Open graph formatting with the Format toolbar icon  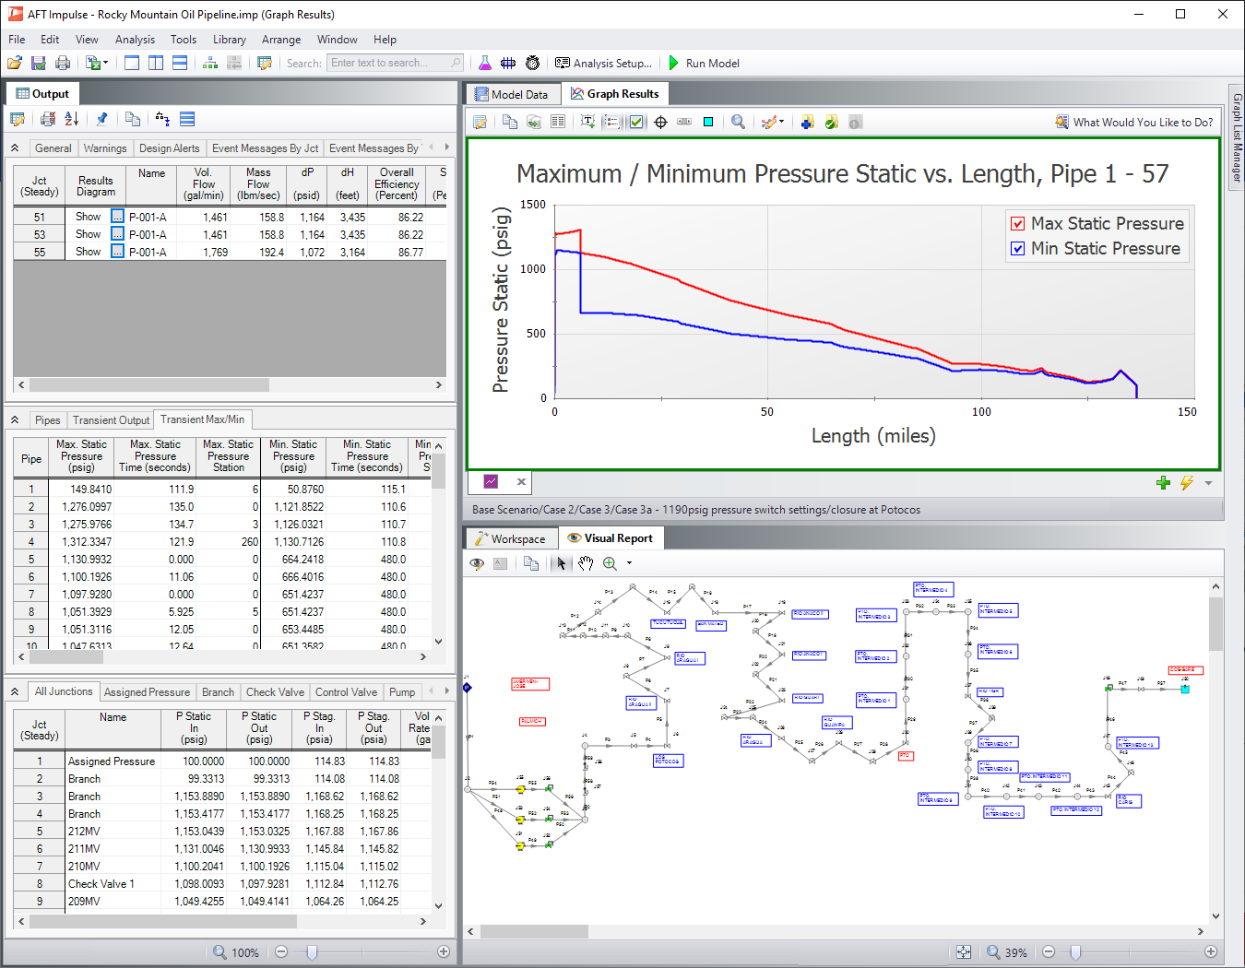point(480,121)
